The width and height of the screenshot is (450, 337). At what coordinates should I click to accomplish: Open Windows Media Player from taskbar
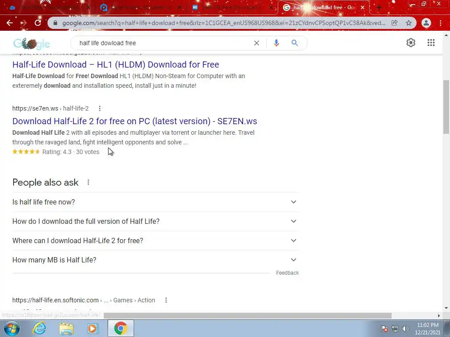[93, 328]
